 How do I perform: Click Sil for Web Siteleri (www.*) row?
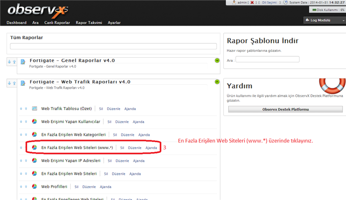(122, 148)
